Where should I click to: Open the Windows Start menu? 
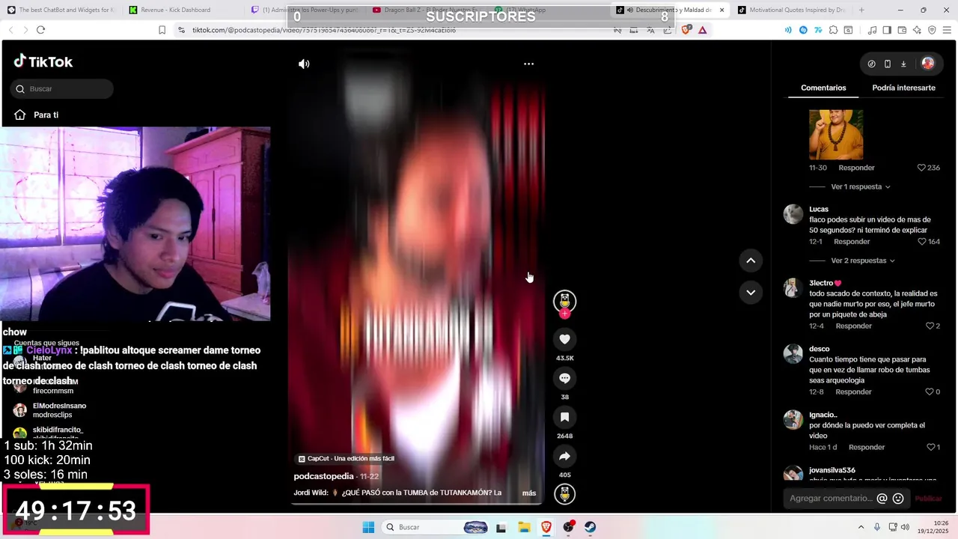point(368,527)
